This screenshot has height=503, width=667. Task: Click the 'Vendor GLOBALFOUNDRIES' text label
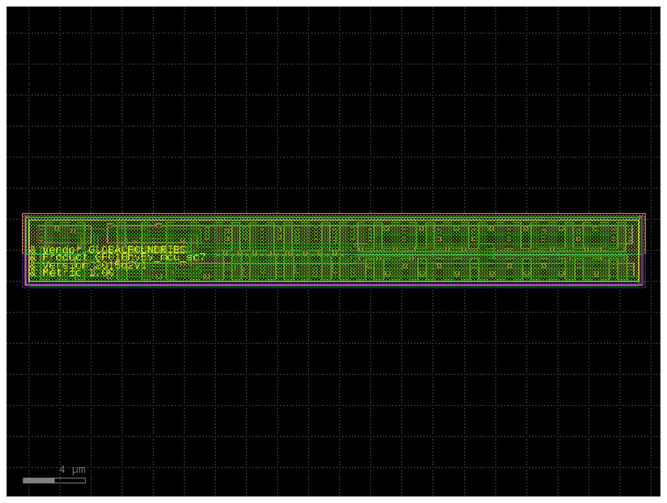coord(108,250)
